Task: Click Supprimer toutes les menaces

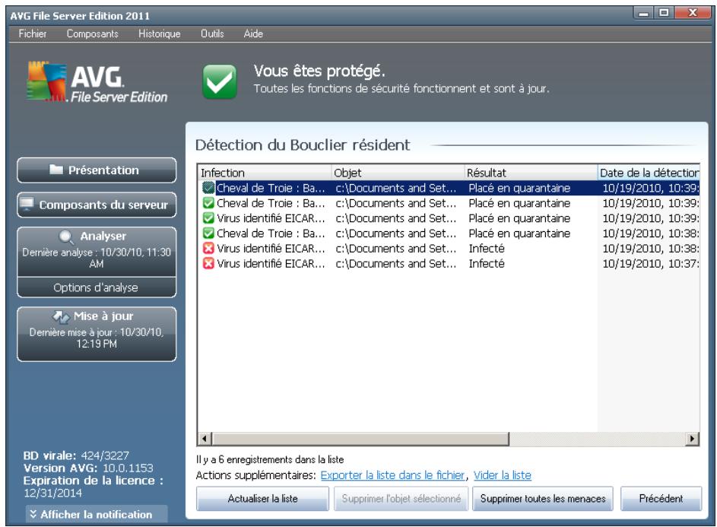Action: [x=543, y=498]
